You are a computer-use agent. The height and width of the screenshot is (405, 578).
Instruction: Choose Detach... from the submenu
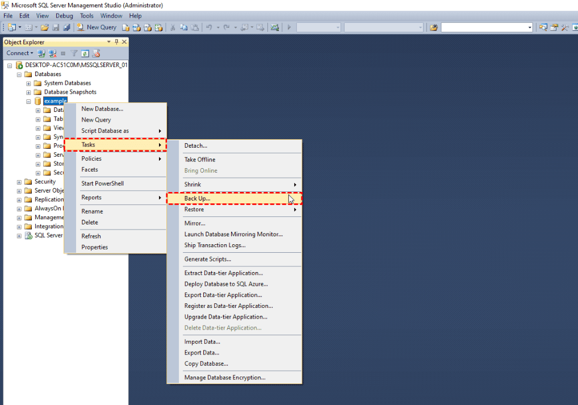point(234,145)
